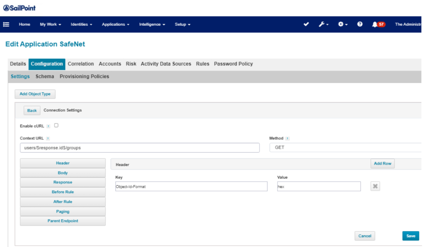Save the connection settings
This screenshot has height=247, width=423.
click(411, 236)
